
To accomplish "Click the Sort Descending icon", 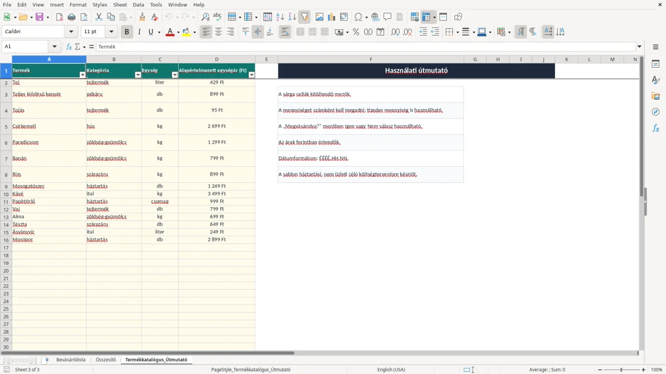I will pyautogui.click(x=292, y=17).
